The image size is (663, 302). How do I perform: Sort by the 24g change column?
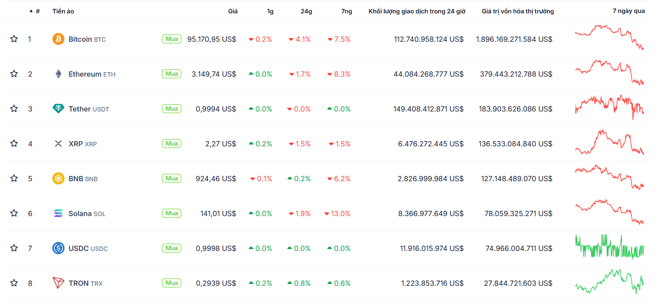(306, 11)
